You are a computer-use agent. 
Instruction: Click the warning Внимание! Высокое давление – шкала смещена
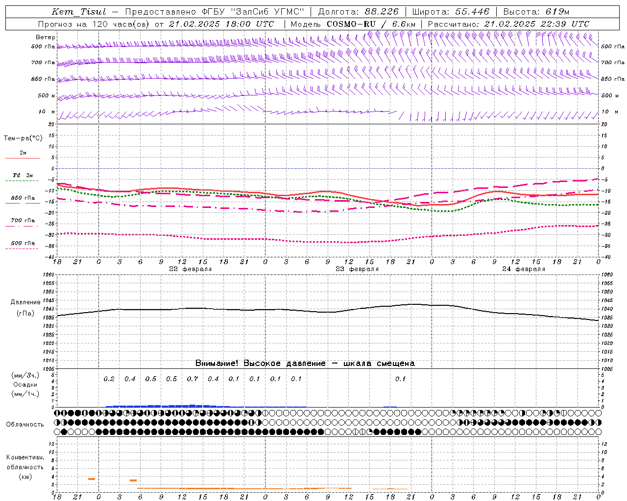coord(305,364)
